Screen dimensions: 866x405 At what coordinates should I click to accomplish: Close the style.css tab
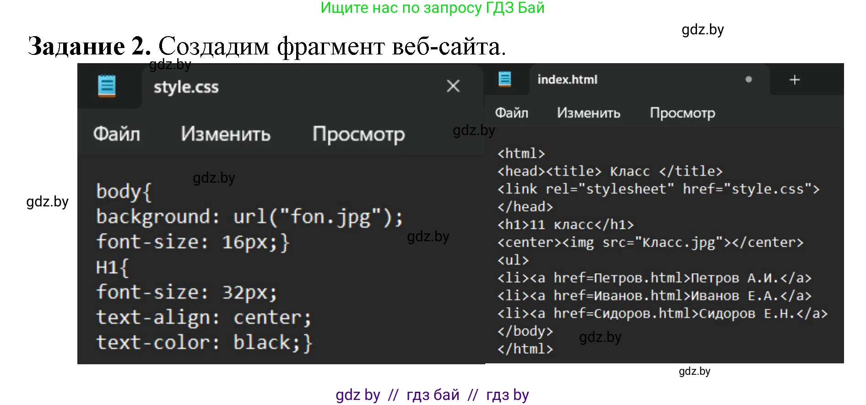[453, 86]
